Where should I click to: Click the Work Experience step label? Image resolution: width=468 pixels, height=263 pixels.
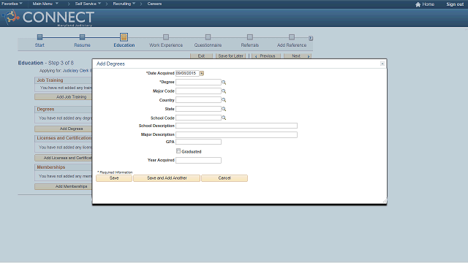tap(166, 45)
